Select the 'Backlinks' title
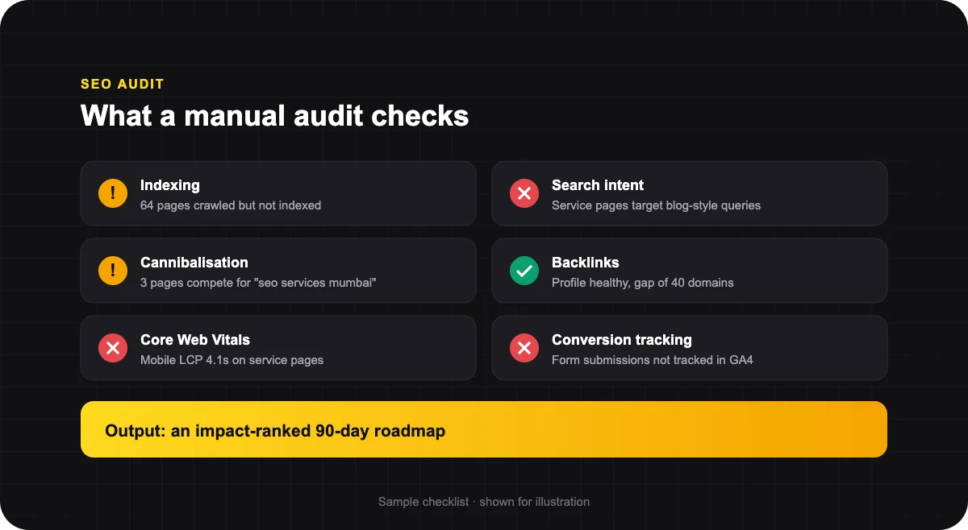This screenshot has height=530, width=968. (586, 263)
